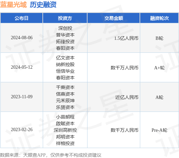Viewport: 179px width, 158px height.
Task: Click the 蓝星光域 company title
Action: tap(13, 5)
